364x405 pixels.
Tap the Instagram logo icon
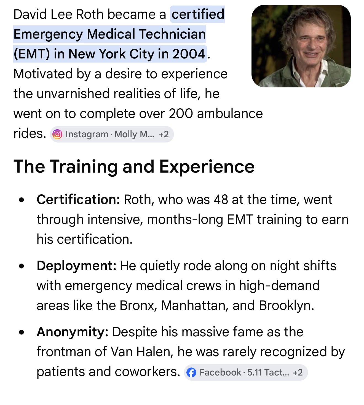point(57,134)
